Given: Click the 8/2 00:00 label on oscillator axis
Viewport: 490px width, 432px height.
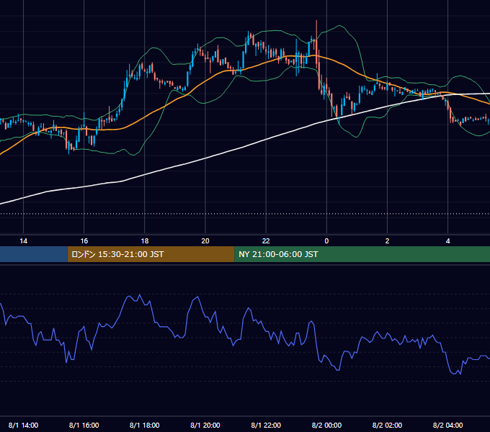Looking at the screenshot, I should click(x=326, y=425).
